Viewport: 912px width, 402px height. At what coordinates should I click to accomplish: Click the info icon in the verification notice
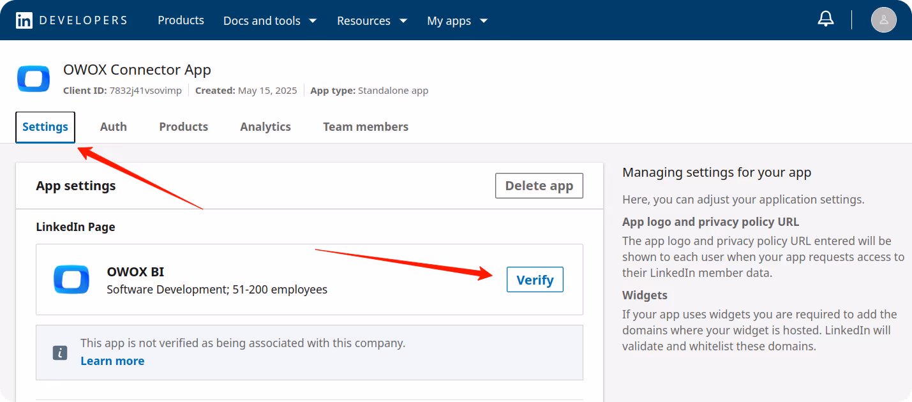(59, 352)
